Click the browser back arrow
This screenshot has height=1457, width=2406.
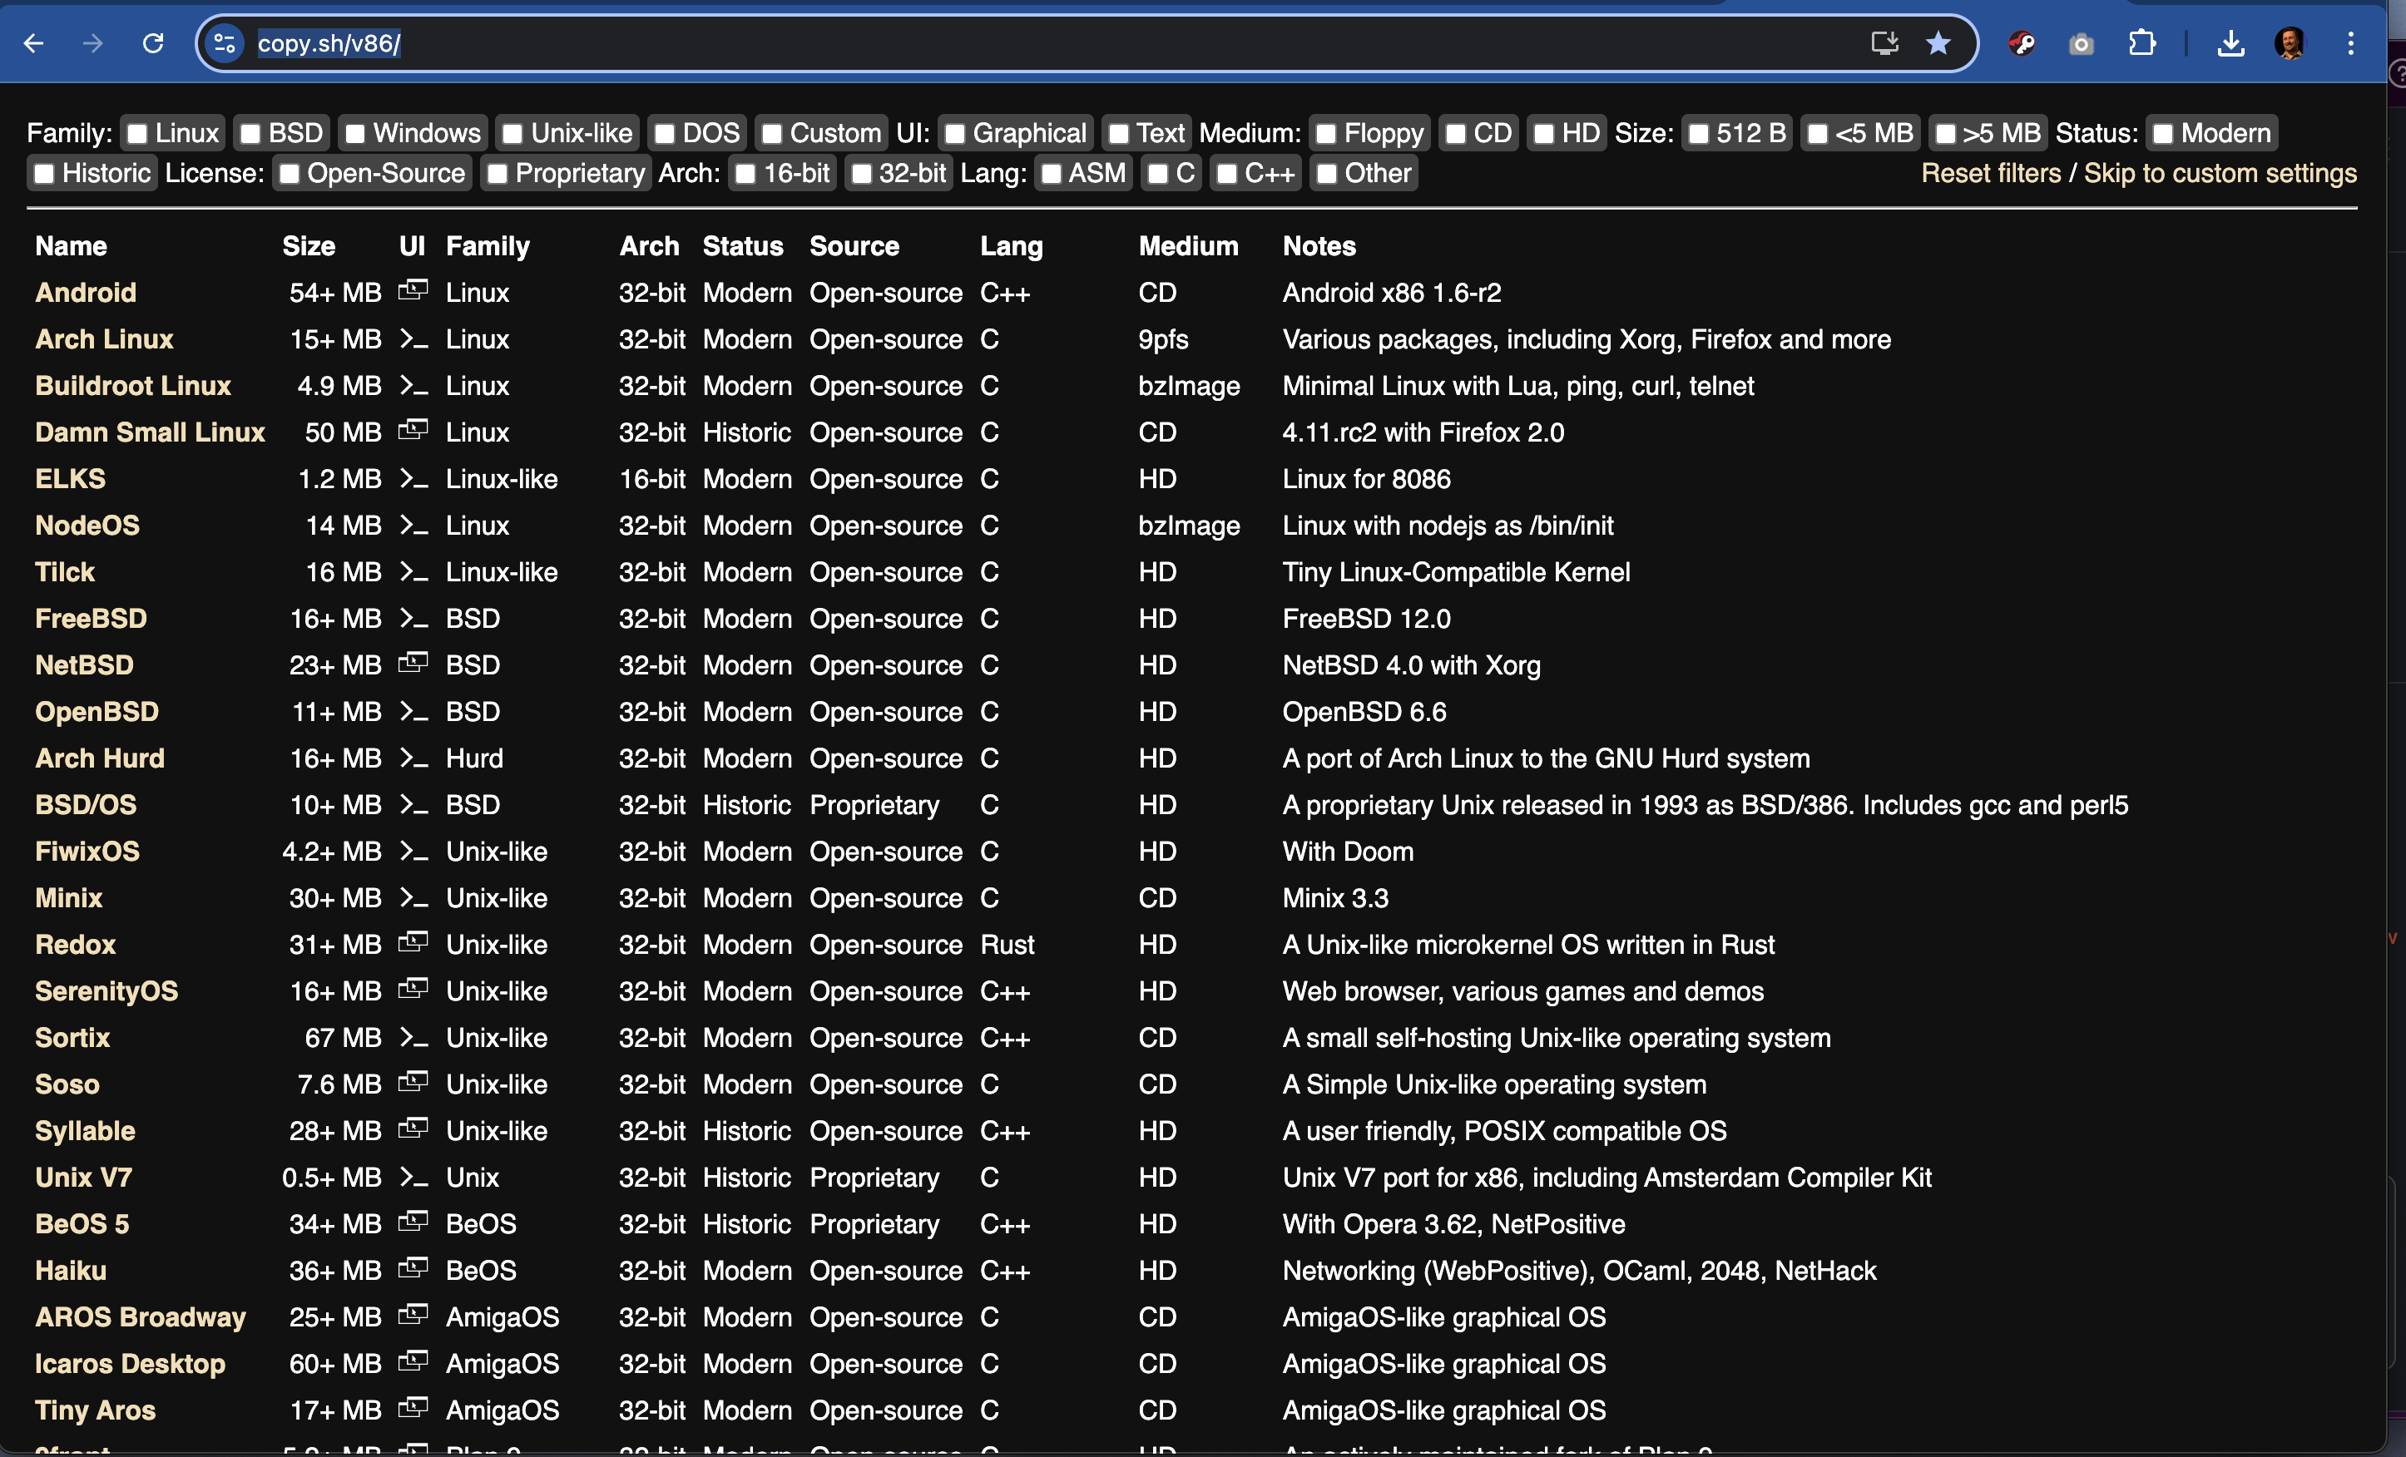coord(34,43)
